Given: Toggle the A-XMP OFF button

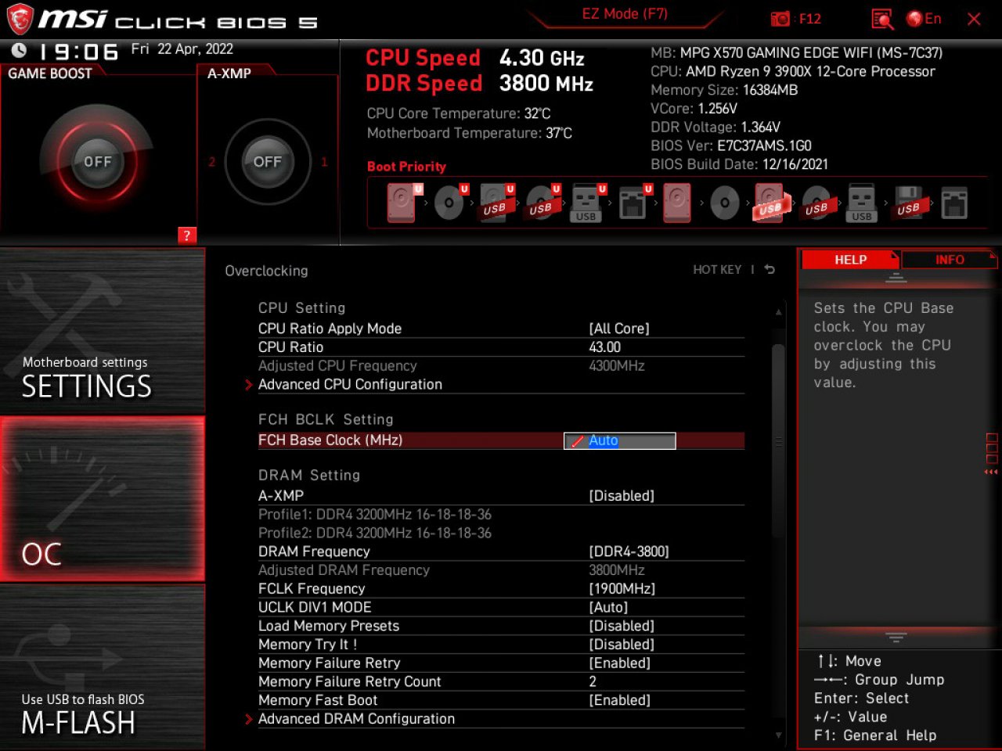Looking at the screenshot, I should coord(267,162).
